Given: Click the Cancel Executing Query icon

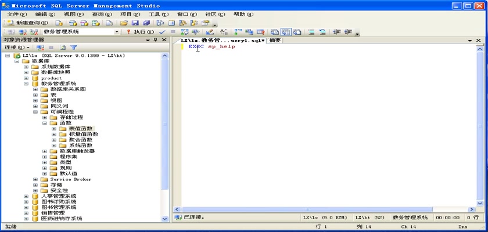Looking at the screenshot, I should click(173, 32).
